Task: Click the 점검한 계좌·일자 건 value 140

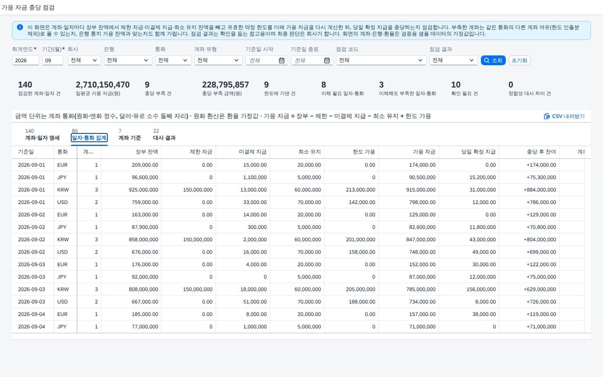Action: click(25, 85)
